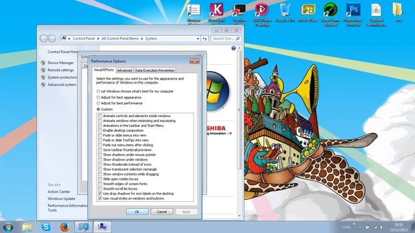The height and width of the screenshot is (233, 415).
Task: Click the volume speaker tray icon
Action: click(x=381, y=227)
